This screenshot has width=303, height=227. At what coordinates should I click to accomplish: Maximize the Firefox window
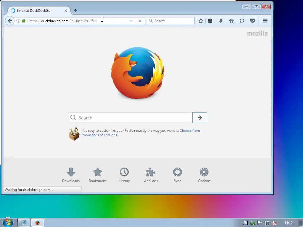tap(256, 7)
